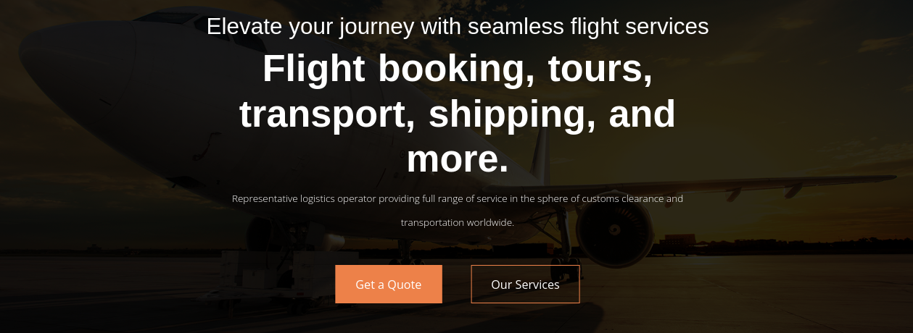Click the 'Elevate your journey' subtitle text
This screenshot has height=333, width=913.
(x=457, y=27)
